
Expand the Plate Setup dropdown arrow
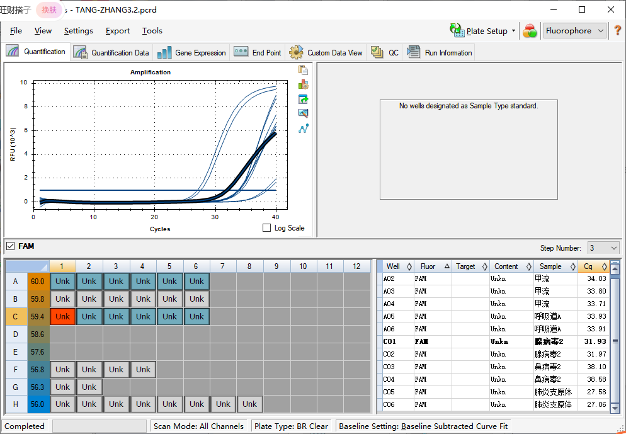tap(513, 31)
